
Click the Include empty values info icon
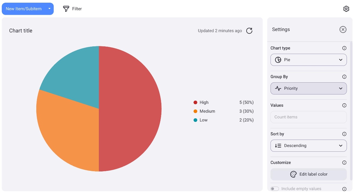pos(344,189)
